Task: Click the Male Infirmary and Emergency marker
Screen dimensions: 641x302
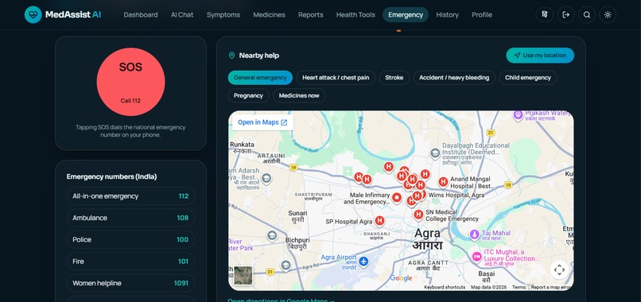Action: coord(397,198)
